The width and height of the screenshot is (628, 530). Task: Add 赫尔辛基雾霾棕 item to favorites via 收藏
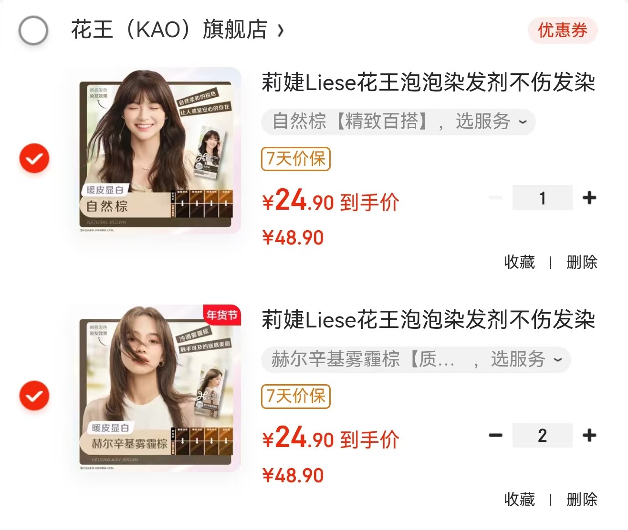pyautogui.click(x=520, y=499)
